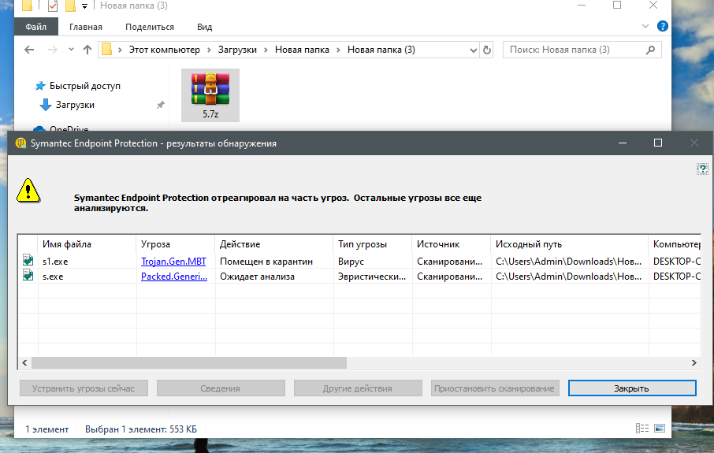Open the Packed.Generi... threat link
This screenshot has height=453, width=714.
click(x=174, y=277)
